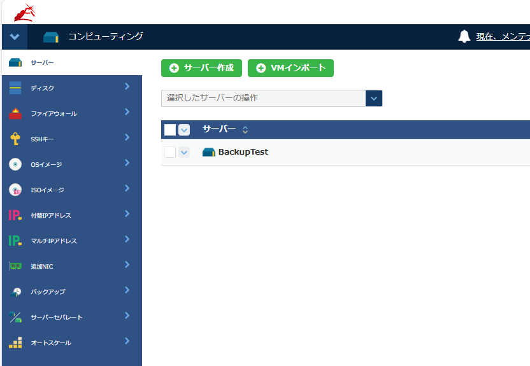Click the firewall flame icon
Viewport: 530px width, 366px height.
pyautogui.click(x=15, y=113)
